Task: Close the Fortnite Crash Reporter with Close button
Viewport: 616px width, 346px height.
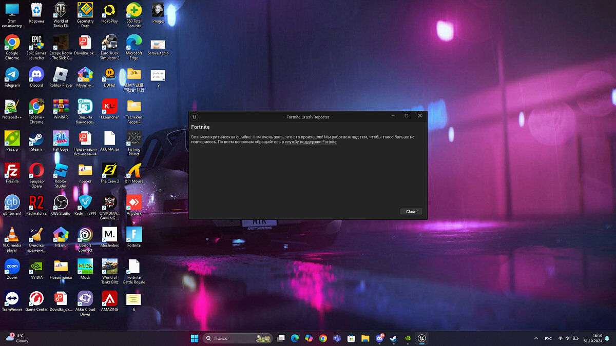Action: point(411,212)
